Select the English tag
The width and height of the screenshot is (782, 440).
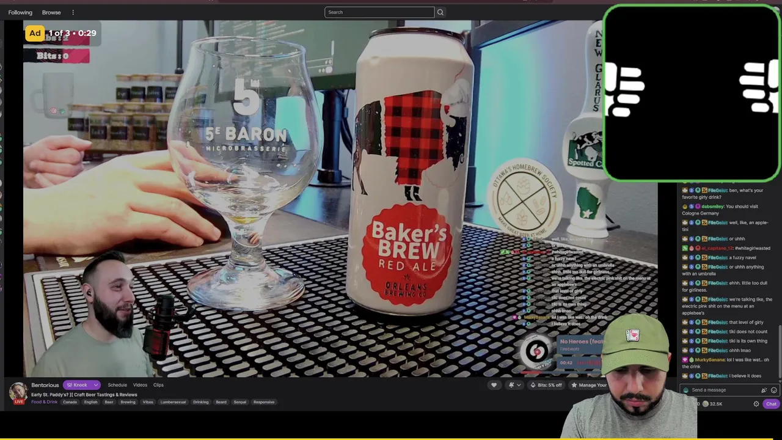point(90,402)
